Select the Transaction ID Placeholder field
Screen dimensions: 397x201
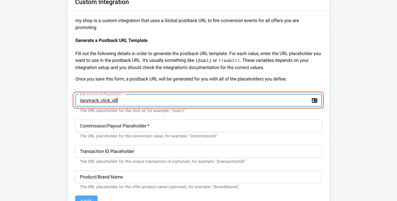(x=198, y=151)
